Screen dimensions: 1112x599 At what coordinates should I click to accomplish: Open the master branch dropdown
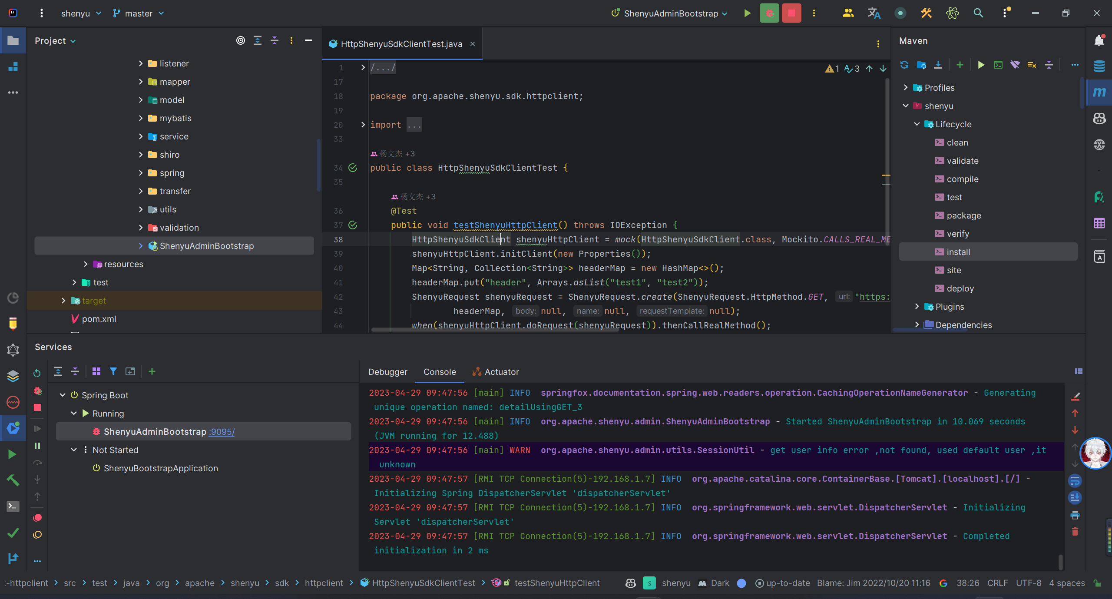pos(139,13)
